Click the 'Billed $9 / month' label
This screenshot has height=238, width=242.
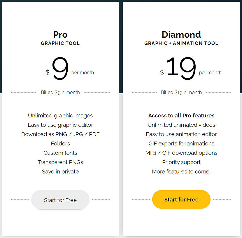tap(60, 92)
